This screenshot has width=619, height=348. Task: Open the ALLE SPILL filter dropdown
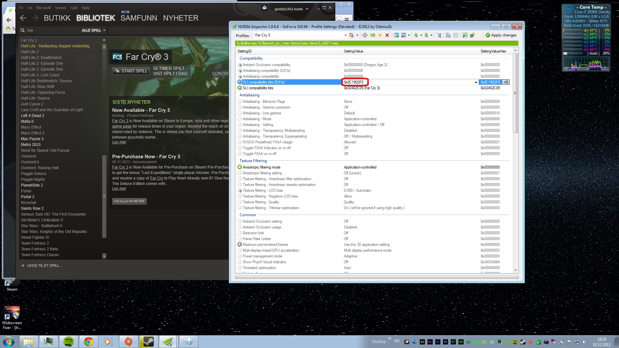point(93,30)
